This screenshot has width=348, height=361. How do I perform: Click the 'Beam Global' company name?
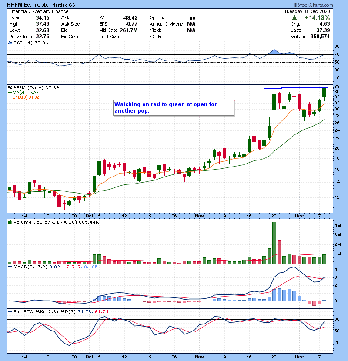click(x=37, y=5)
